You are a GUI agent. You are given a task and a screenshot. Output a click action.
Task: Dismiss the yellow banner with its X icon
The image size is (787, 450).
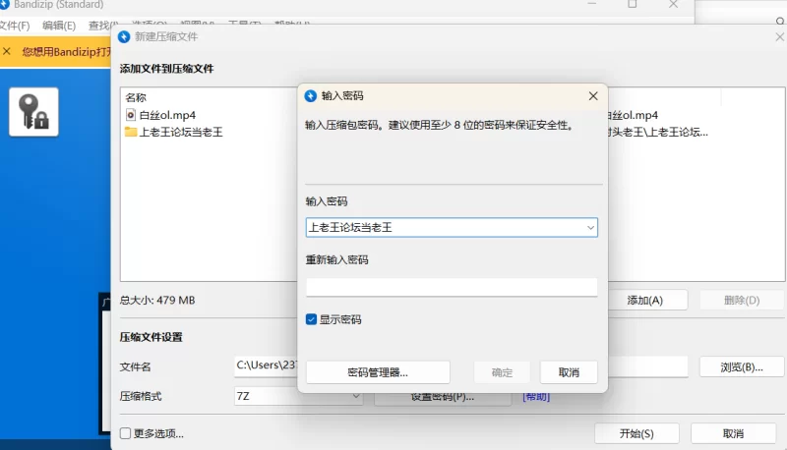point(8,50)
